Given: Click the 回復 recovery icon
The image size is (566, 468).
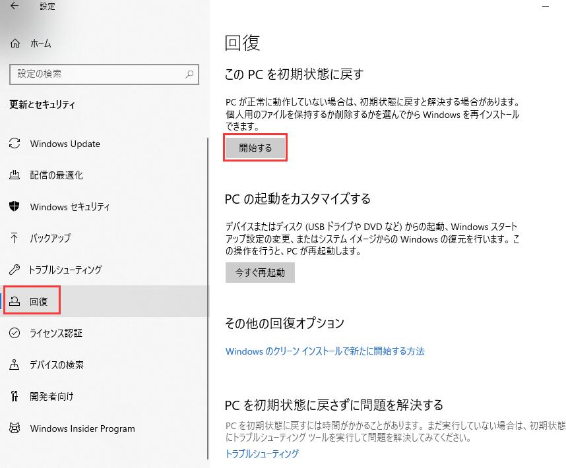Looking at the screenshot, I should coord(15,301).
